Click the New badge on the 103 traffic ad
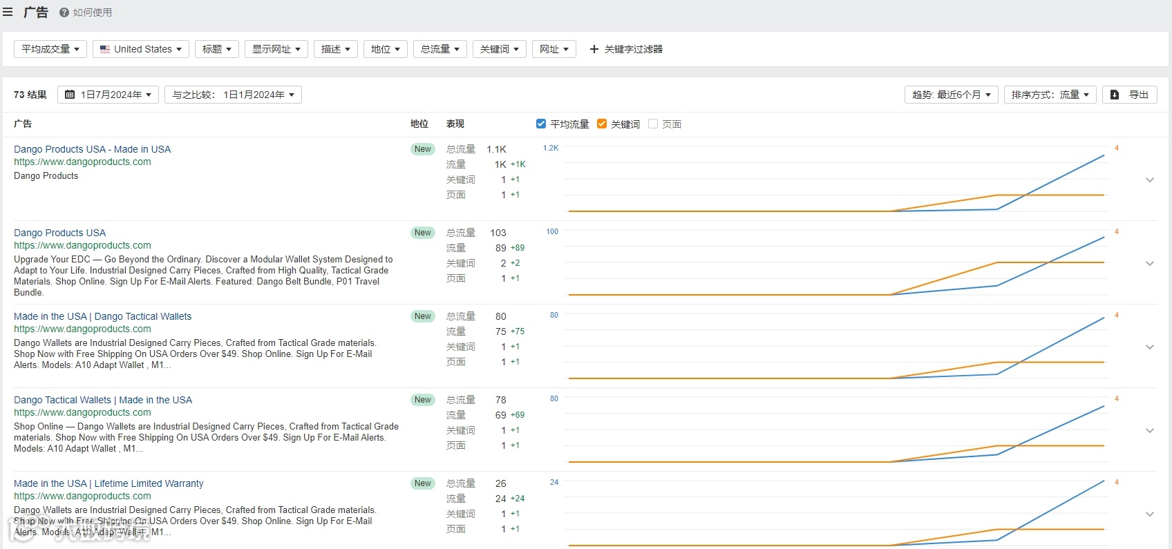 coord(423,233)
